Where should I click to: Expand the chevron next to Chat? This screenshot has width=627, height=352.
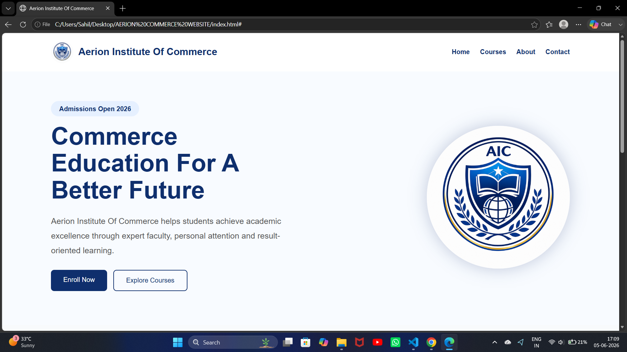(x=620, y=24)
